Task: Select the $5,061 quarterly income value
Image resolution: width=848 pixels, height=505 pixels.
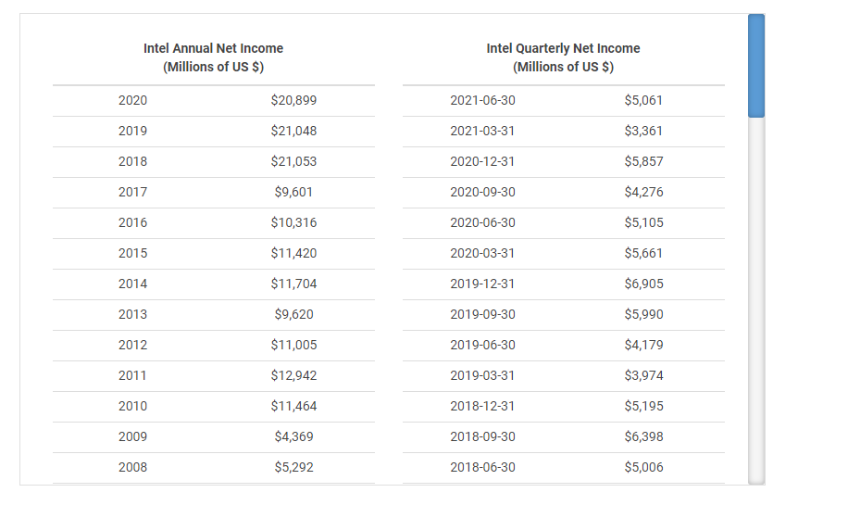Action: (643, 100)
